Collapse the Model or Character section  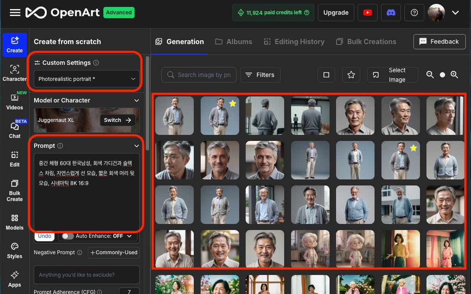point(136,100)
